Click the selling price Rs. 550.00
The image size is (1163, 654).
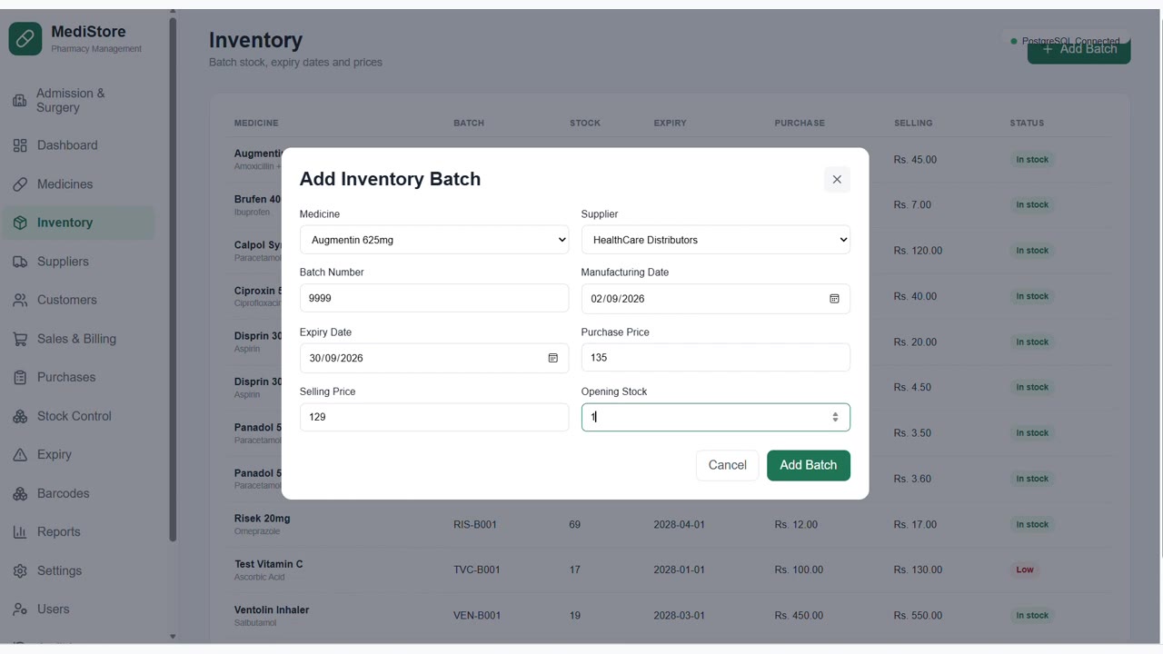pyautogui.click(x=918, y=616)
